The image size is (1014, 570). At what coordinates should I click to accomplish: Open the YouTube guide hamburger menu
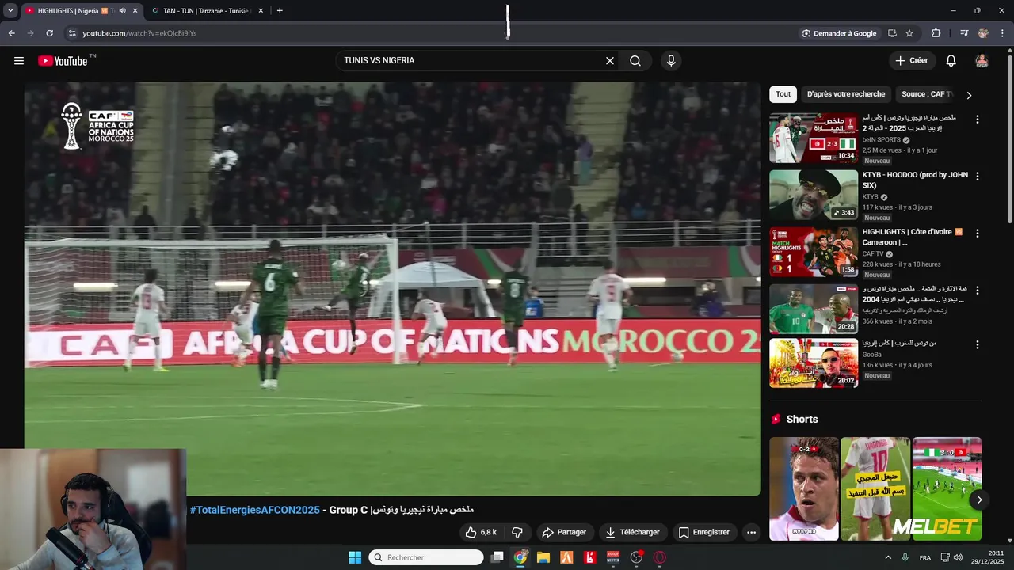[x=19, y=61]
